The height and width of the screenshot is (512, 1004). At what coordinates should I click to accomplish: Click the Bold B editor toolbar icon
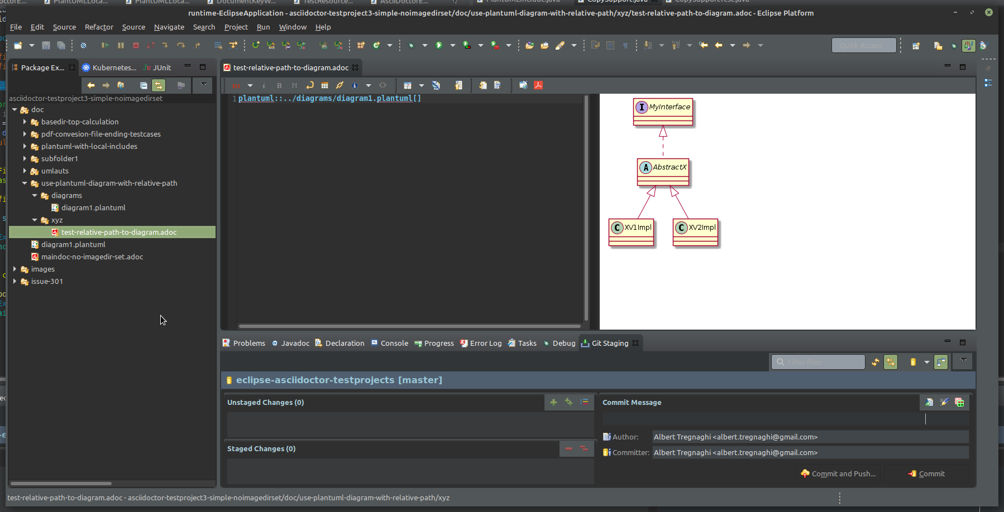(279, 85)
